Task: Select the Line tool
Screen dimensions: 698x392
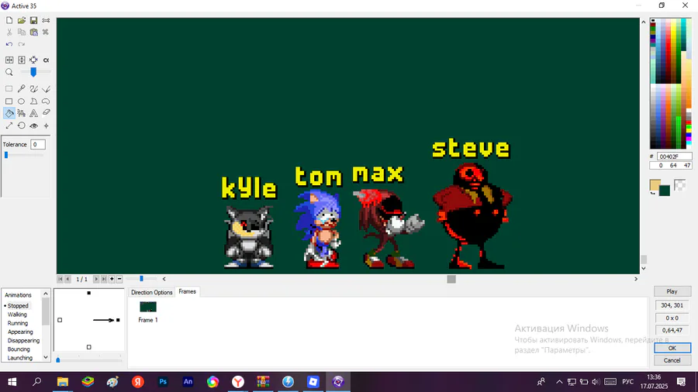Action: click(46, 89)
